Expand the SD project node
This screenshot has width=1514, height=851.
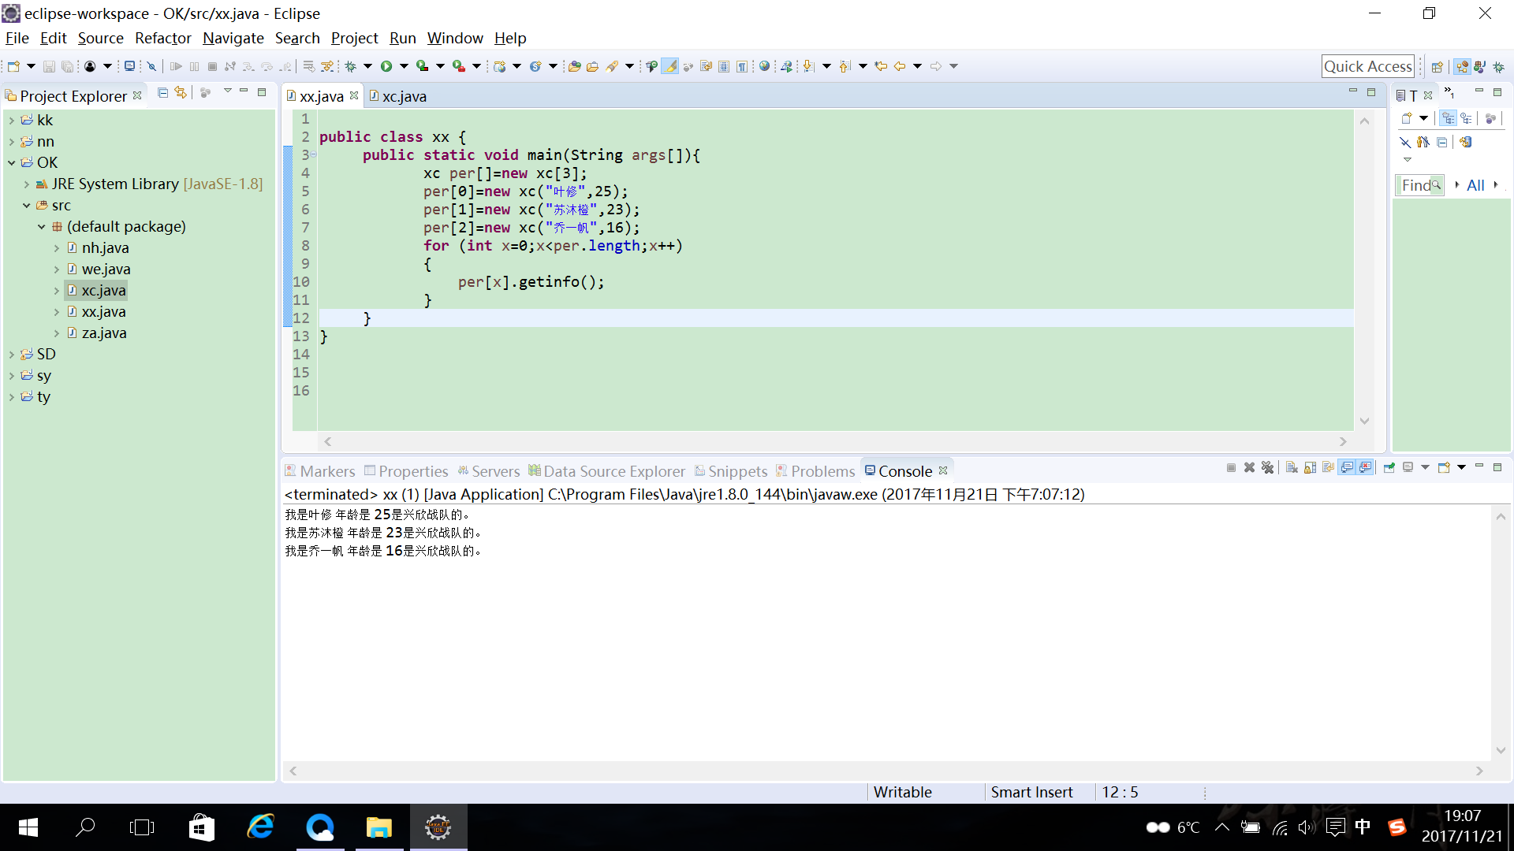click(11, 354)
